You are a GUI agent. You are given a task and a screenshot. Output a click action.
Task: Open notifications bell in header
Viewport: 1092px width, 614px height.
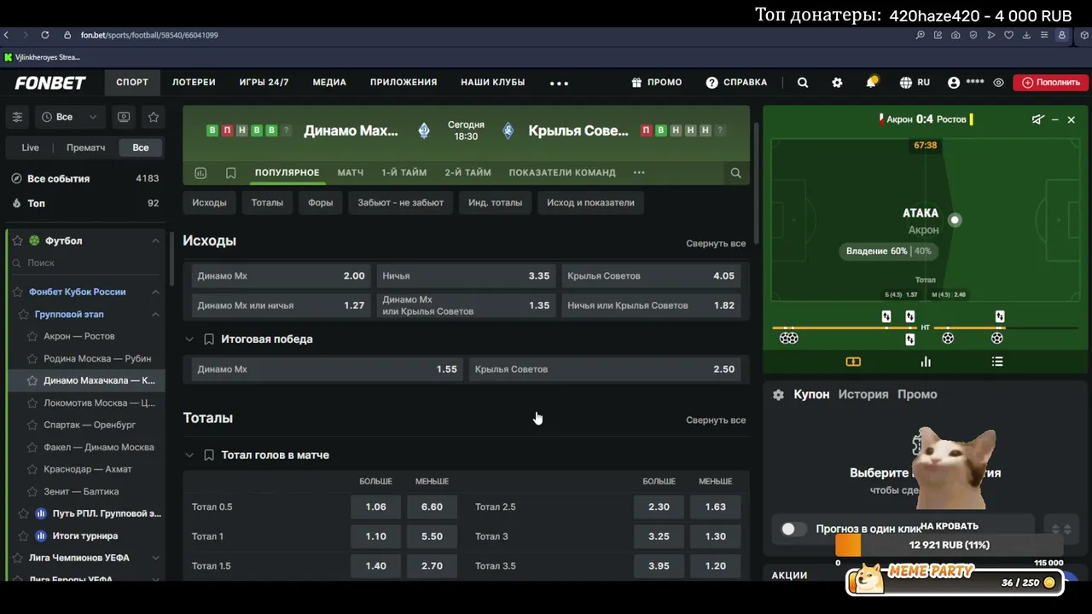point(871,83)
